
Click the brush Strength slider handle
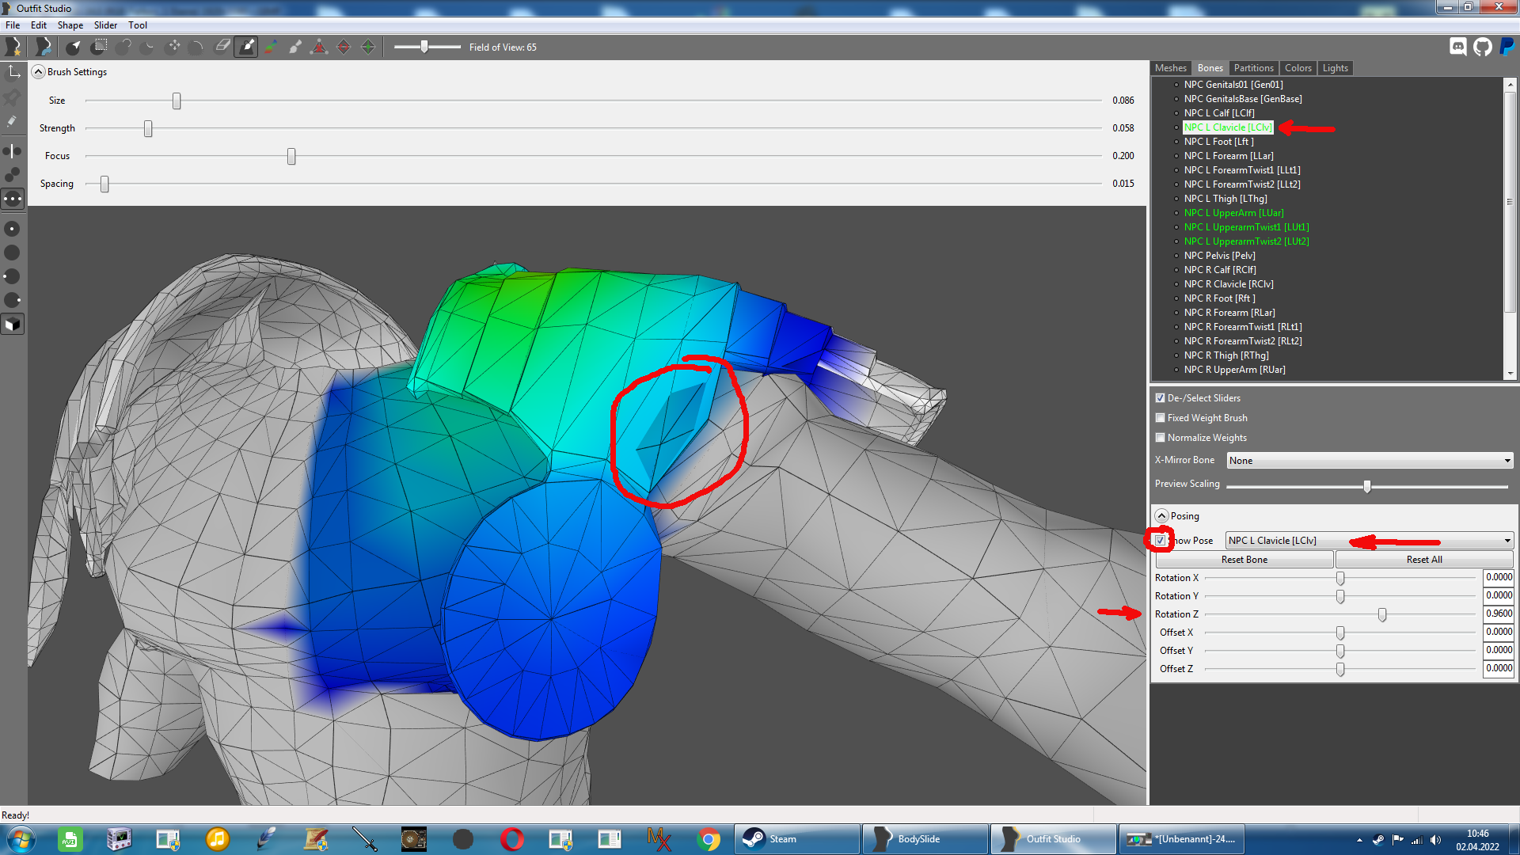(x=148, y=129)
